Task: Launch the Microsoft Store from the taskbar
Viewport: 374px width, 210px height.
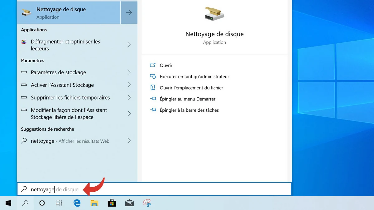Action: [x=112, y=203]
